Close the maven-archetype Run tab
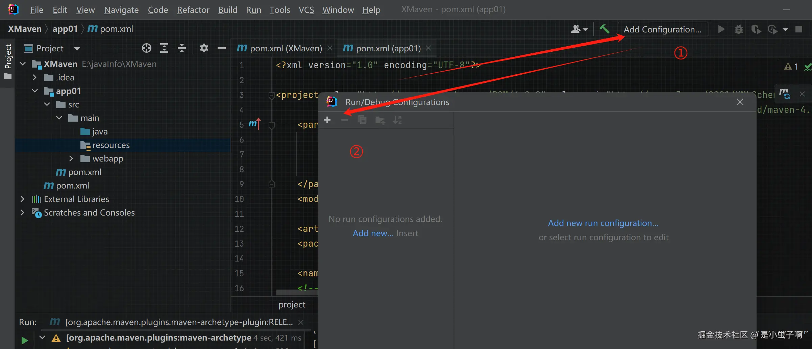The height and width of the screenshot is (349, 812). (x=301, y=322)
